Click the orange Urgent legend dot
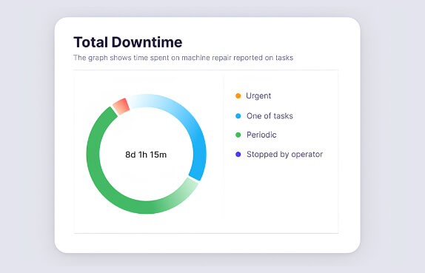Image resolution: width=425 pixels, height=273 pixels. [238, 95]
